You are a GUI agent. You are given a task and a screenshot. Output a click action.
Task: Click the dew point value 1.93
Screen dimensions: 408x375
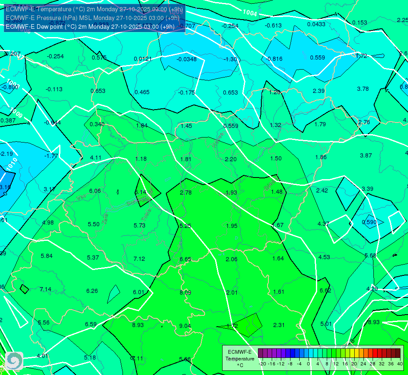click(231, 192)
